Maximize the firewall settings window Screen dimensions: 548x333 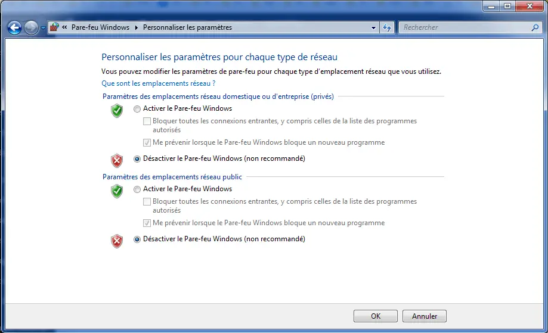507,7
